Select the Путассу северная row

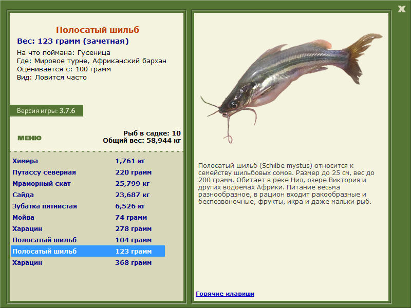pos(88,172)
